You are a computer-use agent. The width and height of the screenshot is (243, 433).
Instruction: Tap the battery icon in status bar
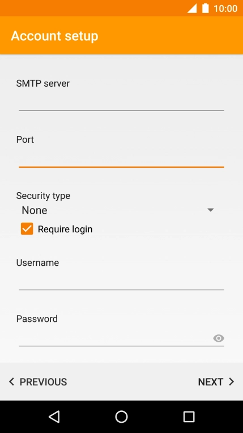[x=206, y=9]
